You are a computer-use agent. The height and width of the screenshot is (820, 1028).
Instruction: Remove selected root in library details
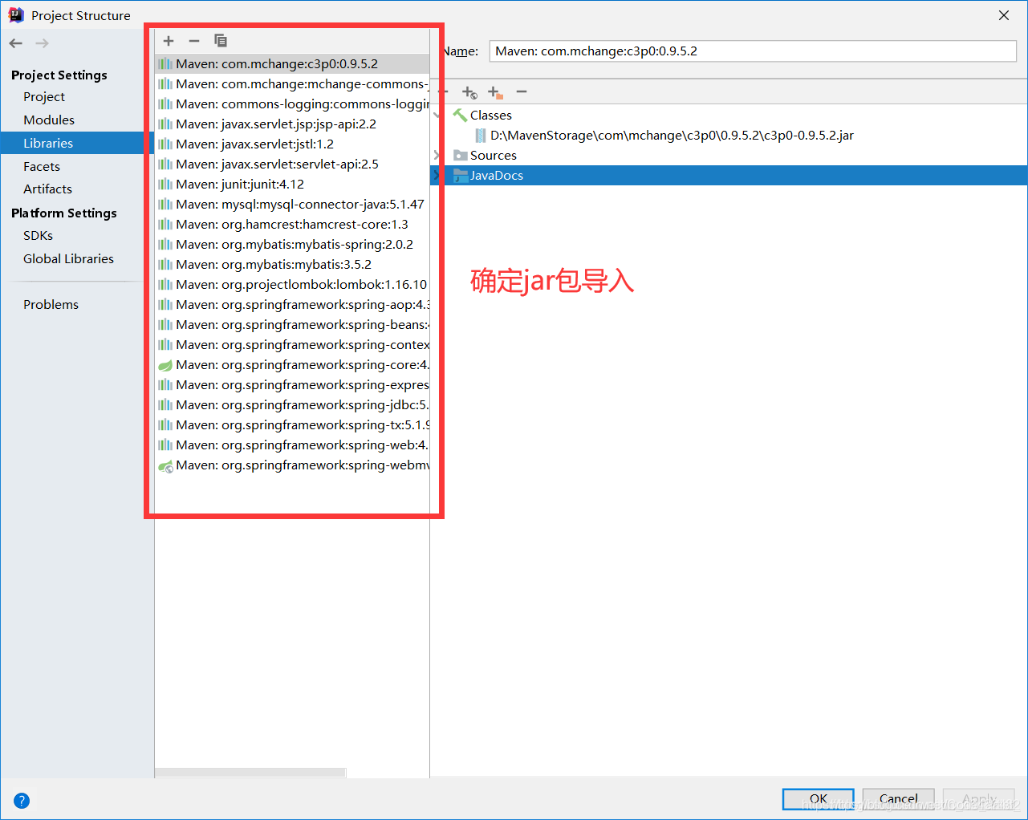pos(522,92)
